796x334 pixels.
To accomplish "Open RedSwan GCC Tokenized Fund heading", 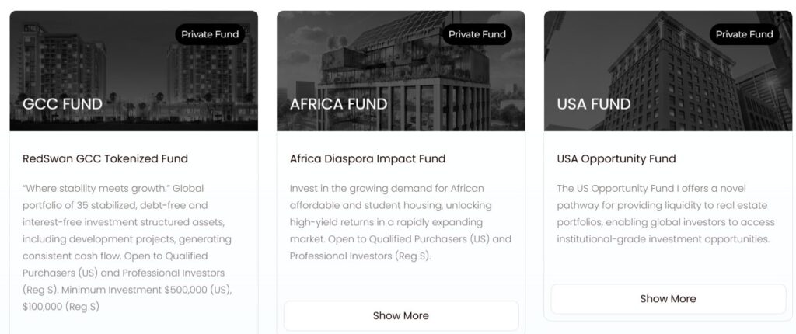I will pyautogui.click(x=106, y=158).
